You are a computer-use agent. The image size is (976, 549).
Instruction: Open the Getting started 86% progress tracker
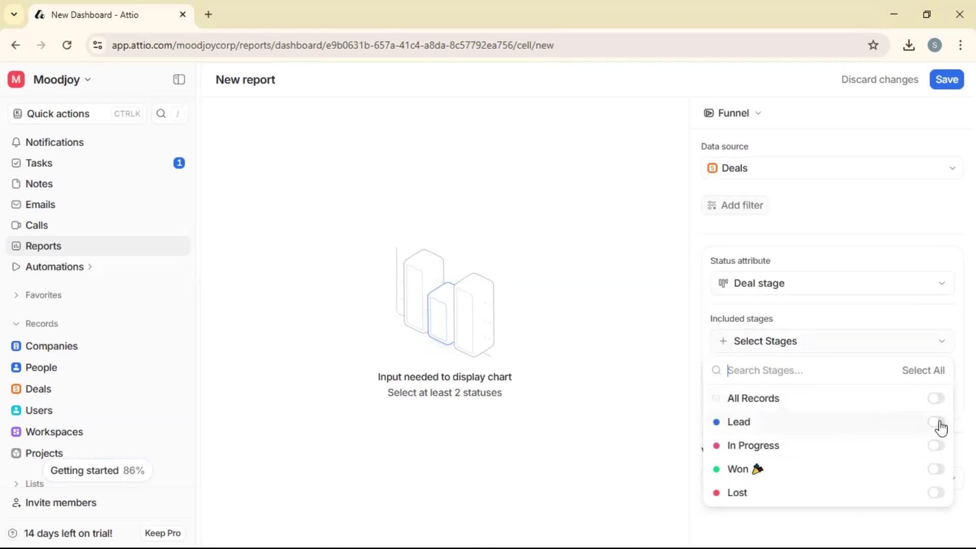tap(97, 470)
